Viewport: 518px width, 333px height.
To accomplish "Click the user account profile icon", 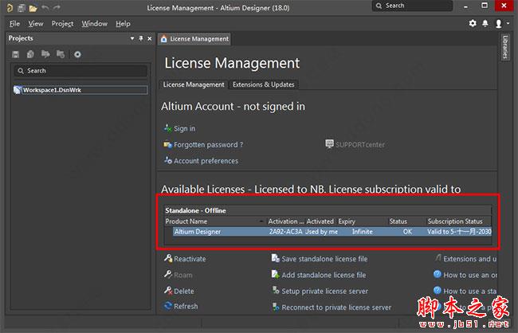I will (498, 24).
